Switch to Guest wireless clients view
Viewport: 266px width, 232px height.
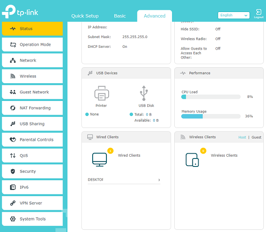tap(256, 137)
